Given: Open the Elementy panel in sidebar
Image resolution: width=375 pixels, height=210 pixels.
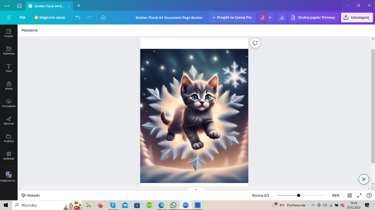Looking at the screenshot, I should [x=8, y=50].
